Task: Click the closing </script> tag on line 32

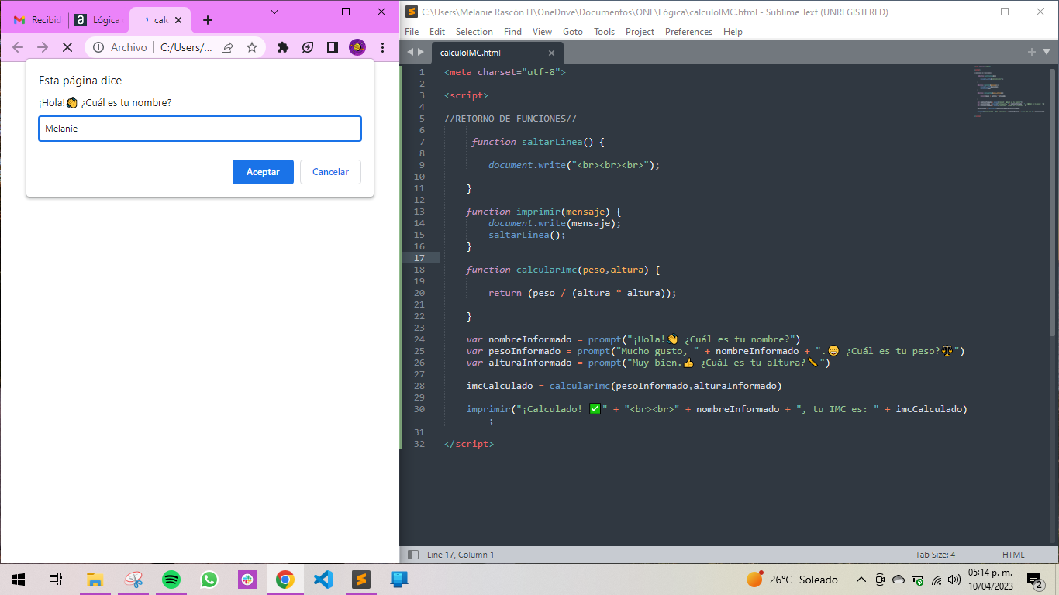Action: point(469,444)
